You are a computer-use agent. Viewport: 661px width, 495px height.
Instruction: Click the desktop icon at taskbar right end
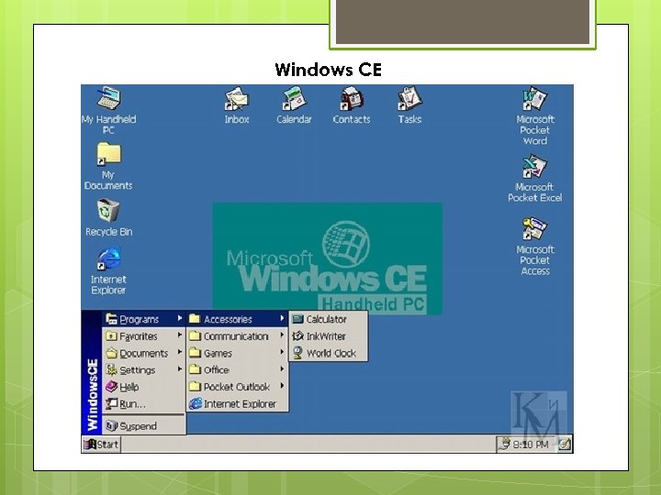[x=565, y=445]
